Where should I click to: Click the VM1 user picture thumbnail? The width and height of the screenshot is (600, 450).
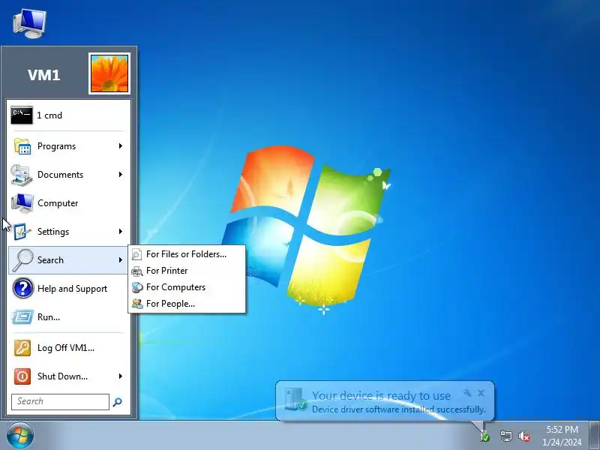click(109, 73)
